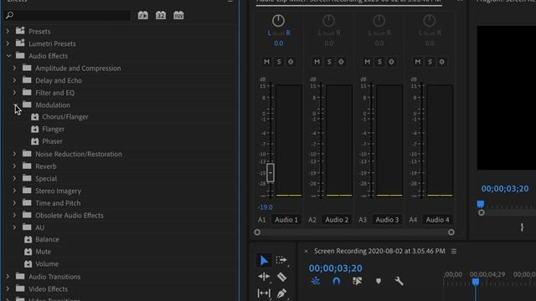The image size is (536, 301).
Task: Solo track Audio 1 in mixer
Action: click(279, 62)
